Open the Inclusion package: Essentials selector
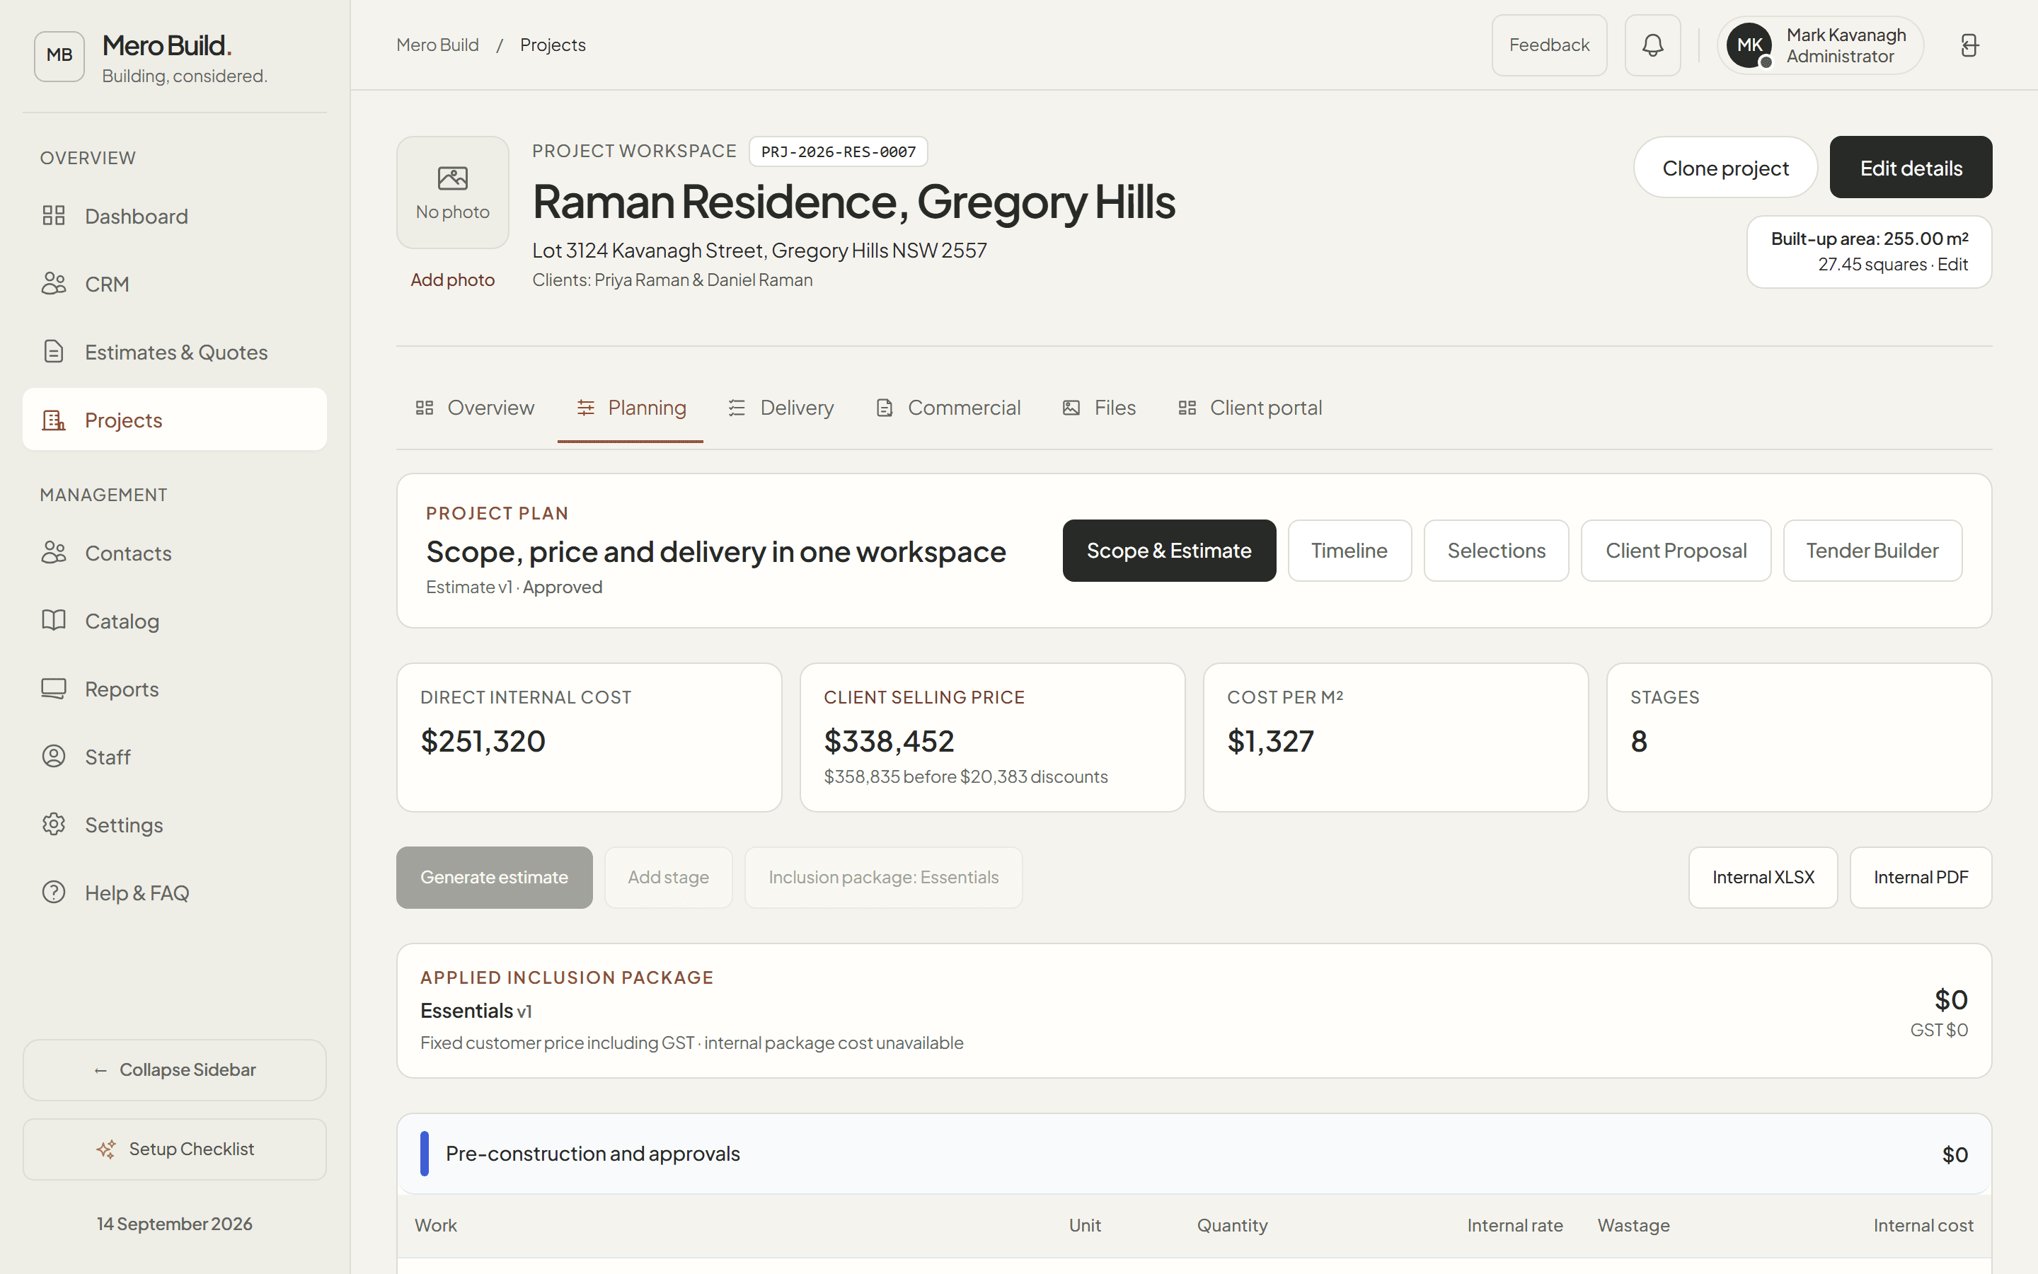The width and height of the screenshot is (2038, 1274). click(x=883, y=877)
